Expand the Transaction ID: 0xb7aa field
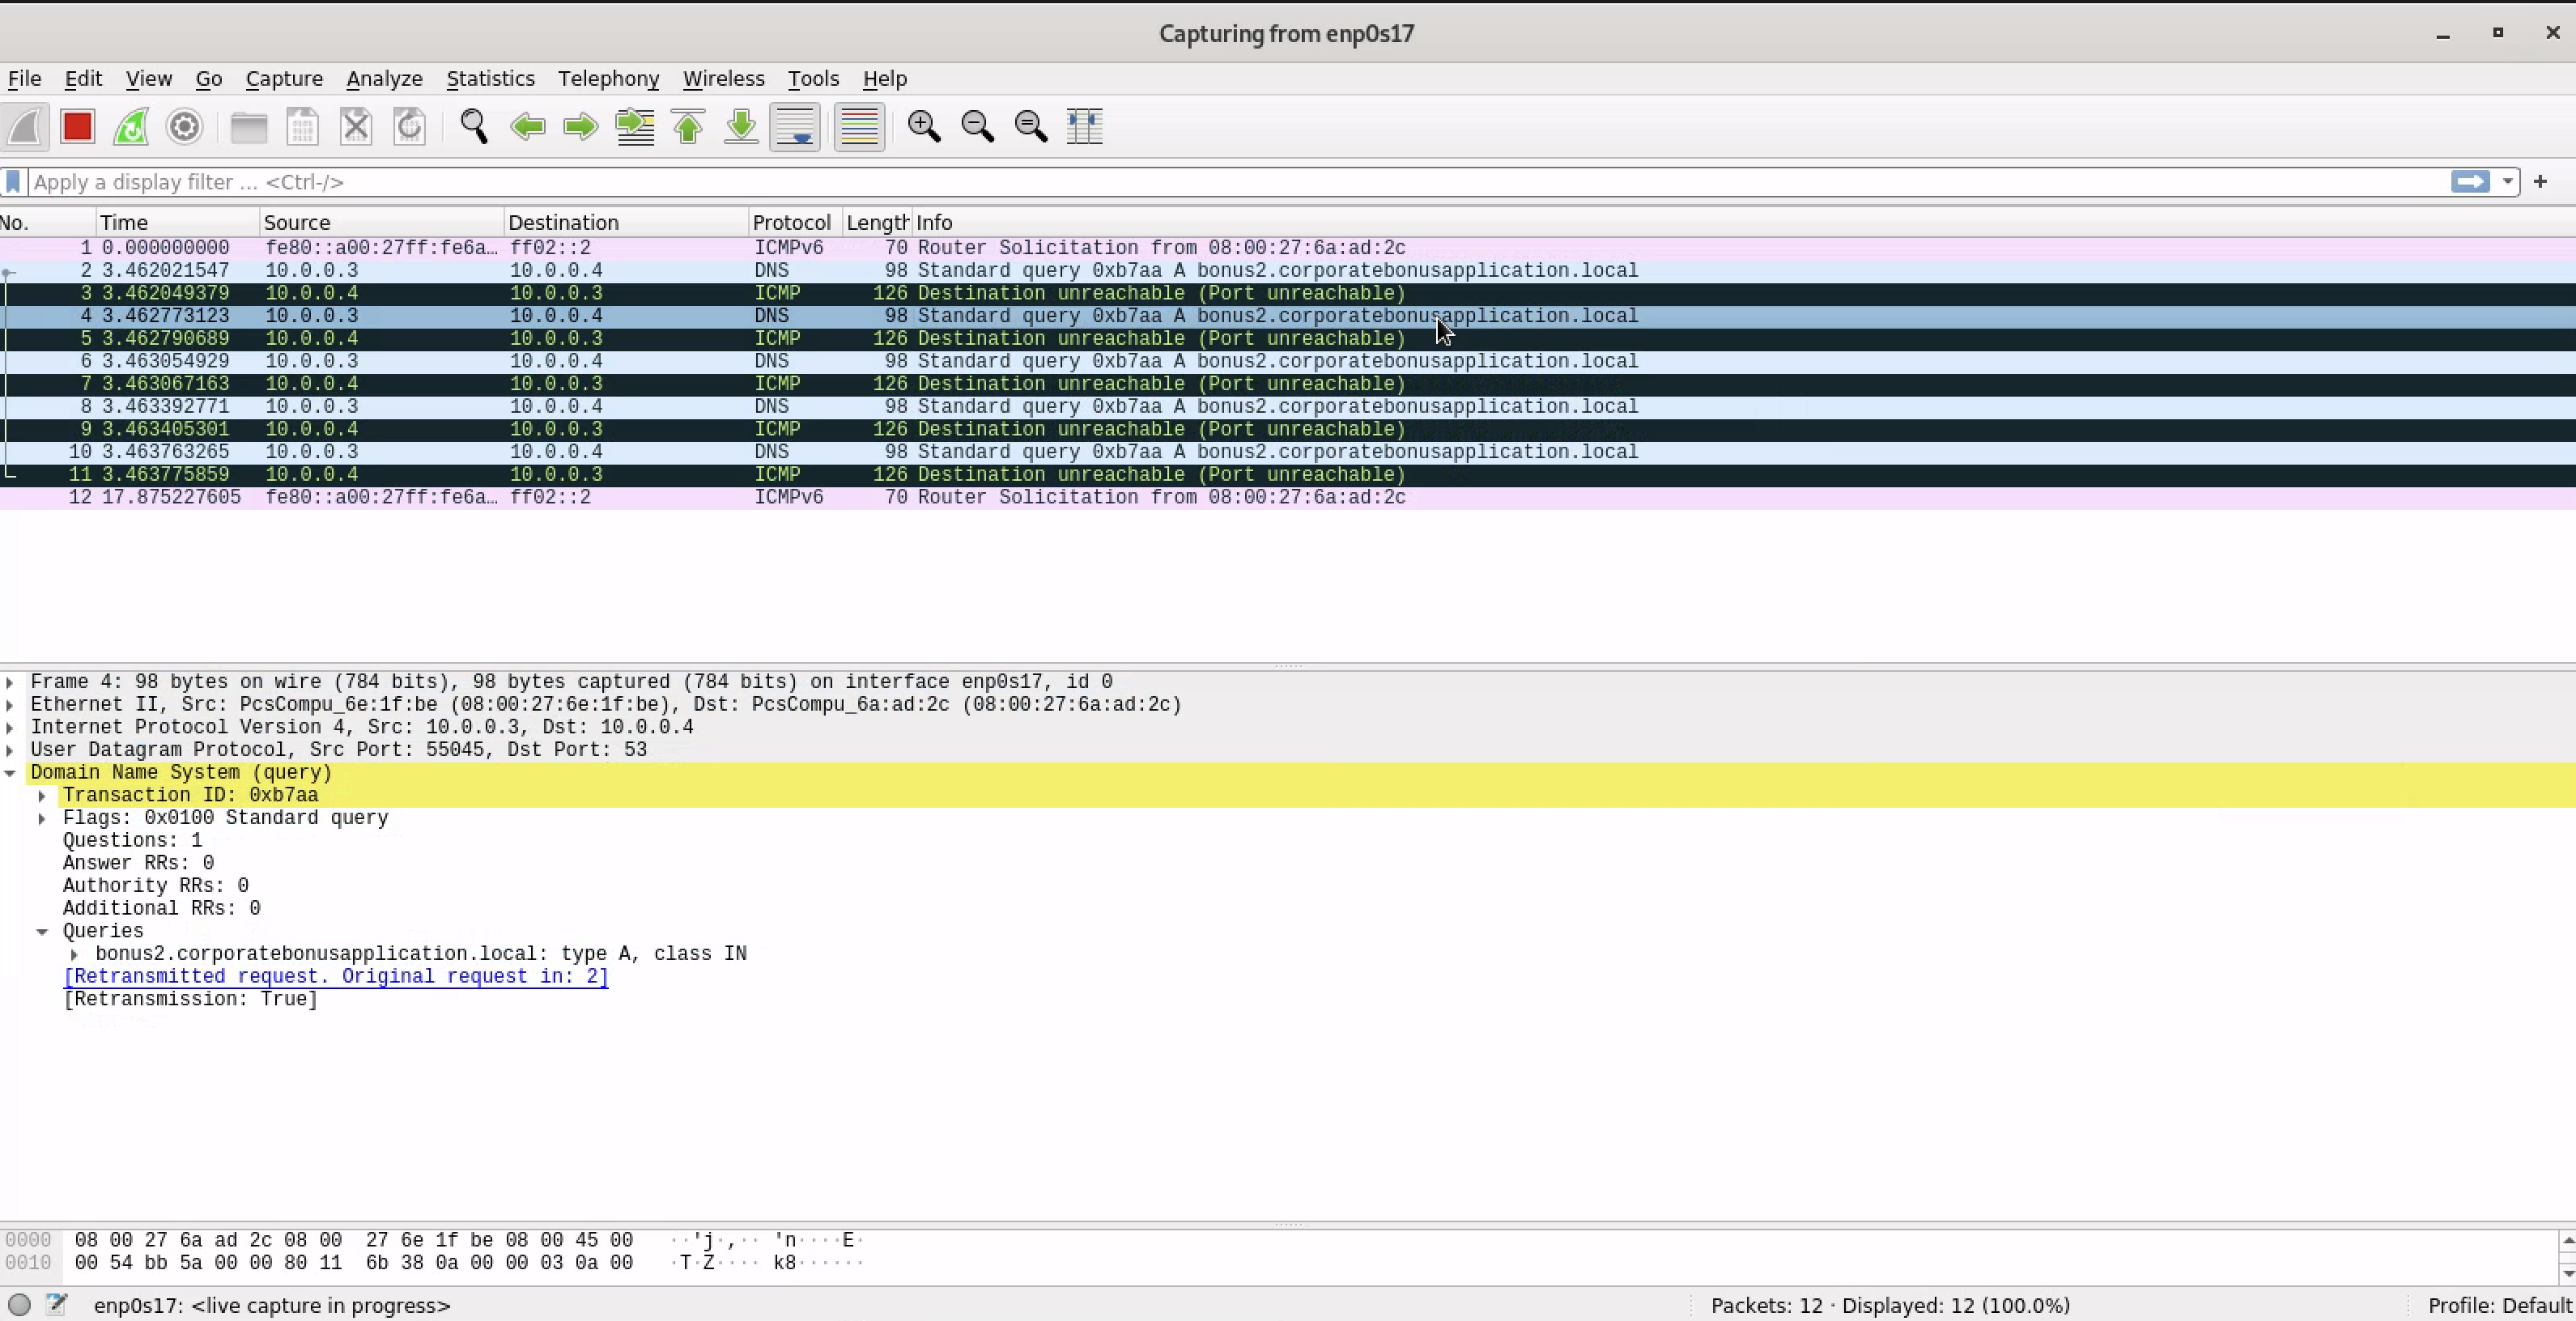The width and height of the screenshot is (2576, 1321). tap(42, 796)
